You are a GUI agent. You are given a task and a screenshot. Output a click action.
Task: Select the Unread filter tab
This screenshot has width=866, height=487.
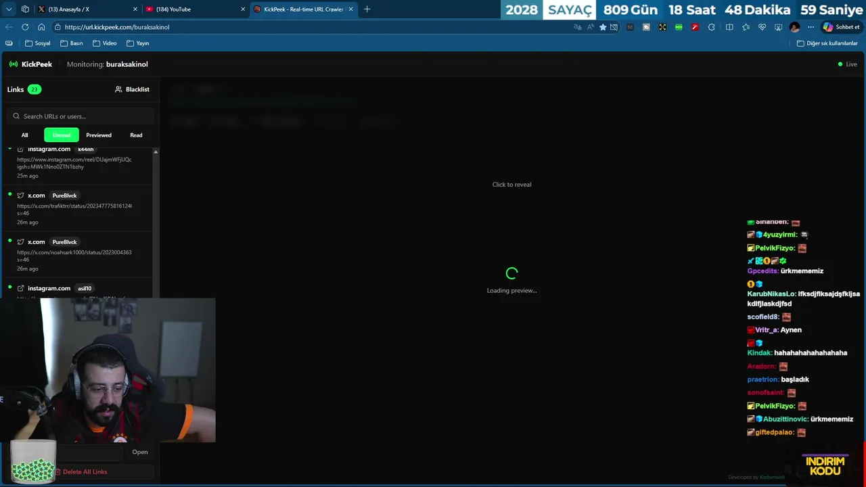pos(62,135)
